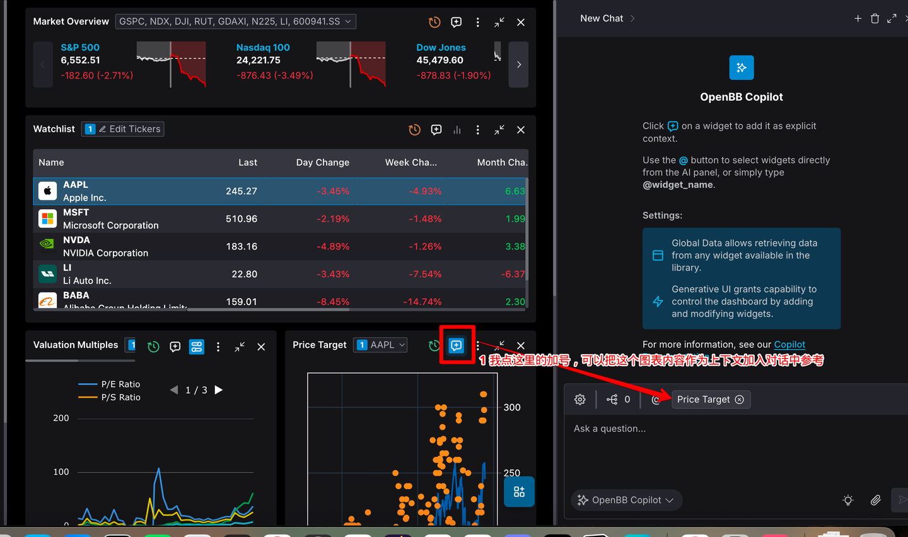Viewport: 908px width, 537px height.
Task: Click the lightbulb suggestions icon
Action: [x=848, y=500]
